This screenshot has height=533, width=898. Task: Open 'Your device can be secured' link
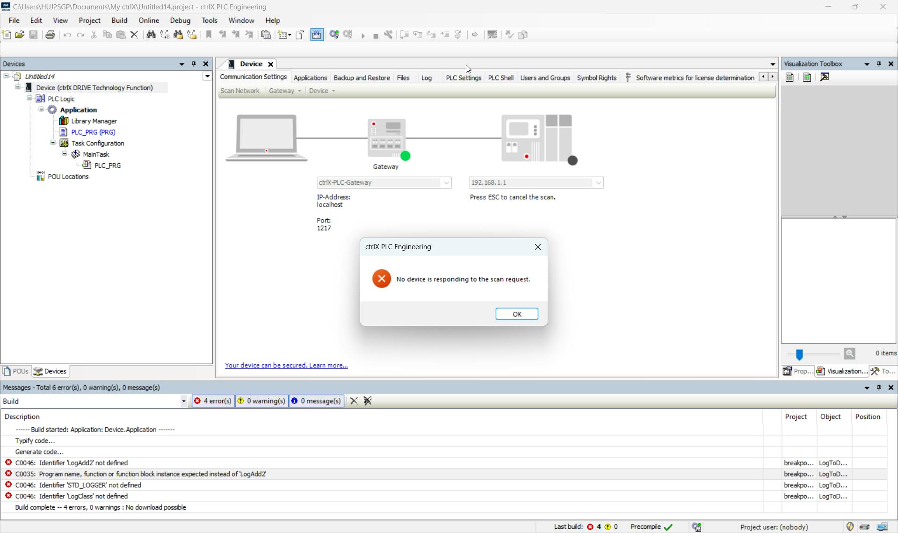coord(286,365)
